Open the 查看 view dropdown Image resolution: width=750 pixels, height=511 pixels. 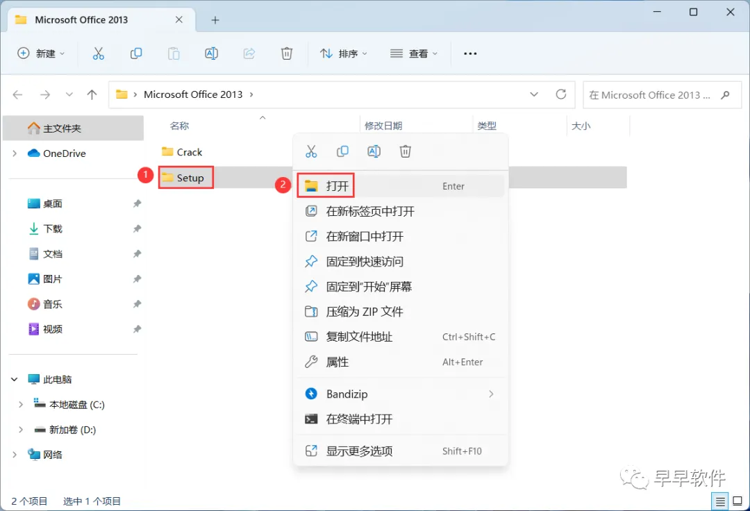click(x=414, y=53)
